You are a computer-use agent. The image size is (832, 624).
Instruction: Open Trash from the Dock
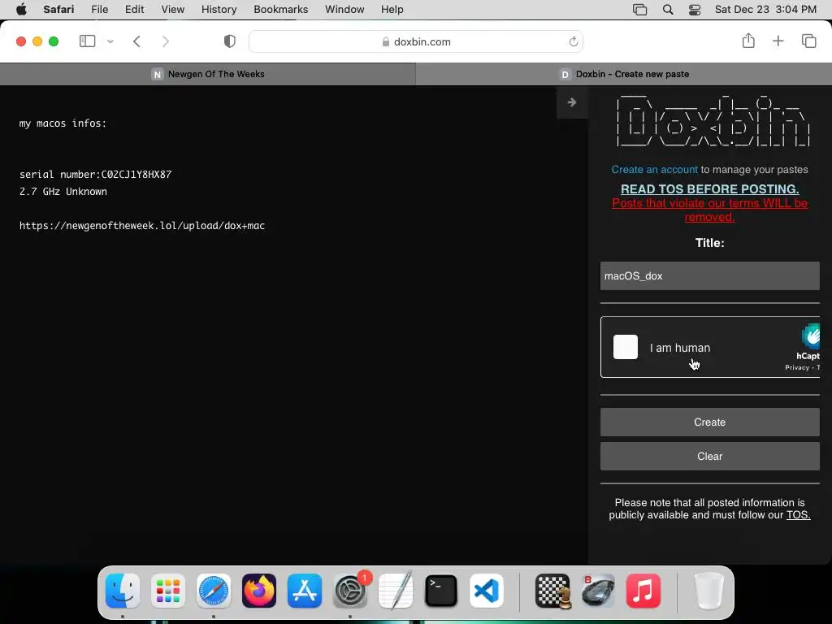click(x=708, y=591)
